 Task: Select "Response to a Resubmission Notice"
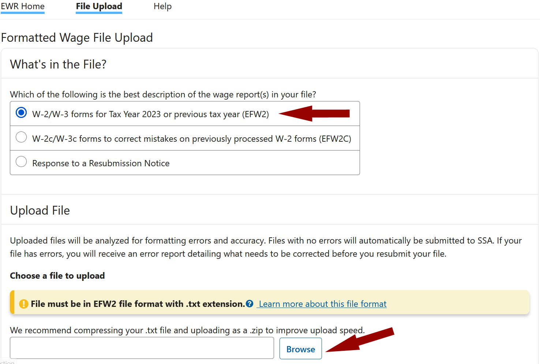pos(21,161)
